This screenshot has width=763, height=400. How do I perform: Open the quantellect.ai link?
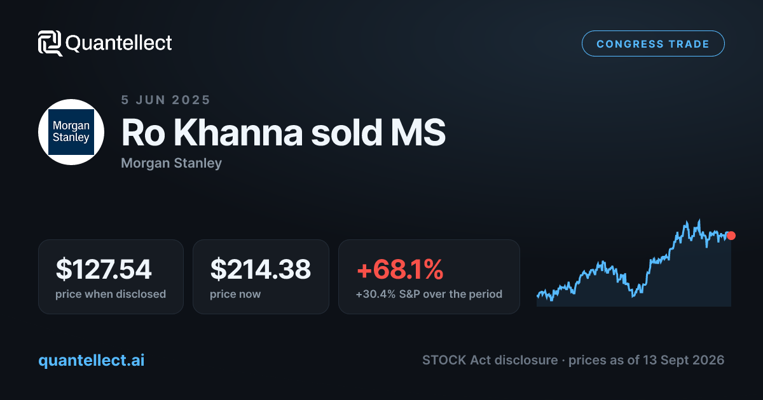pos(92,360)
